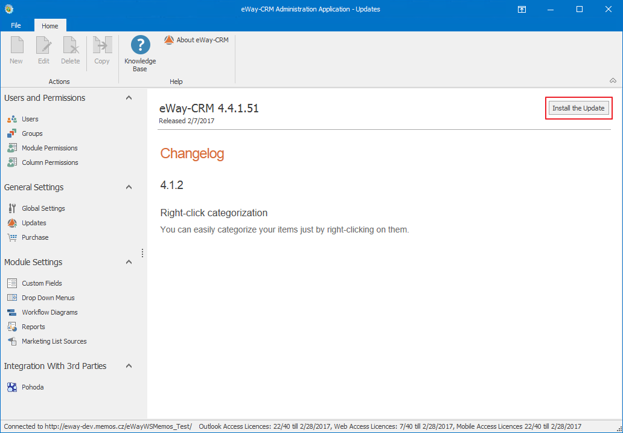Open the File menu
623x433 pixels.
16,25
